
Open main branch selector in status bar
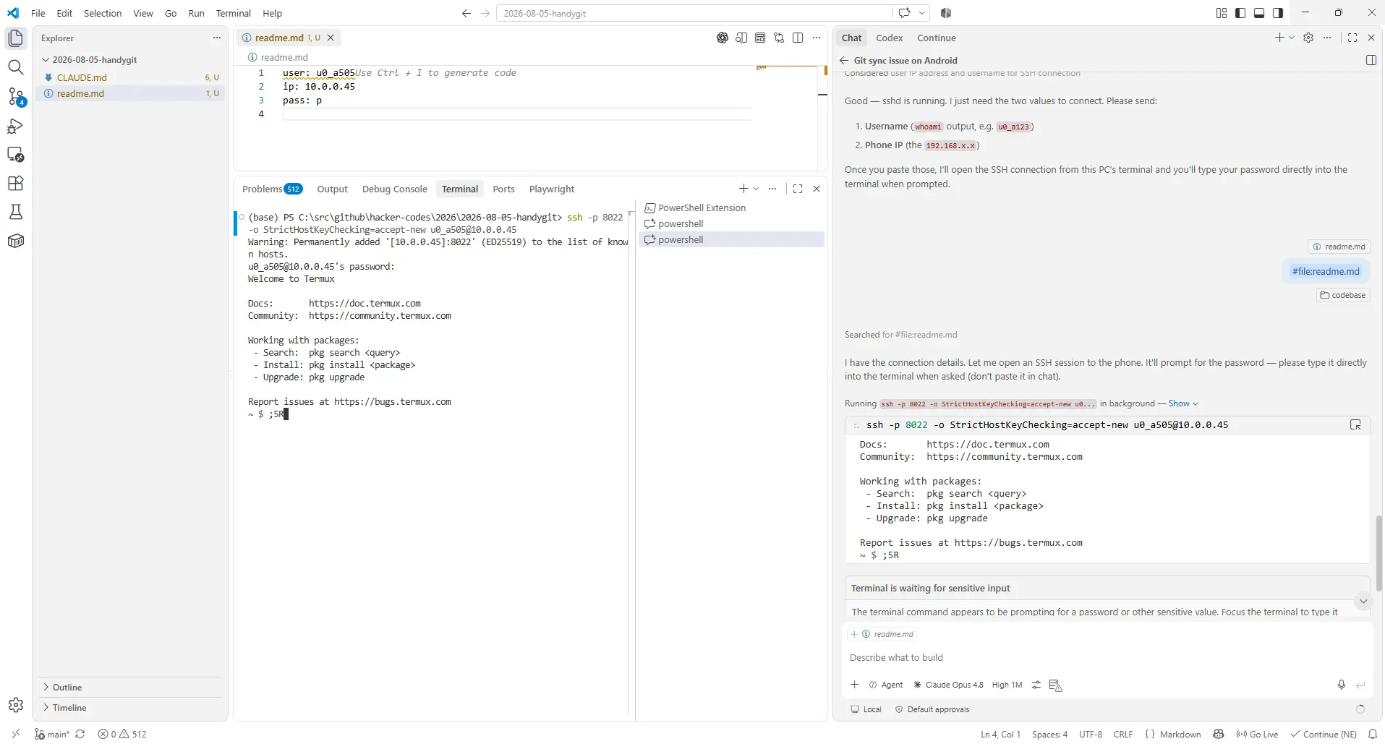[52, 734]
